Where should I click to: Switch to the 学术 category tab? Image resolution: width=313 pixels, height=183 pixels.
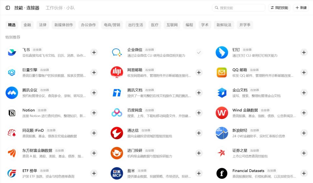click(205, 25)
